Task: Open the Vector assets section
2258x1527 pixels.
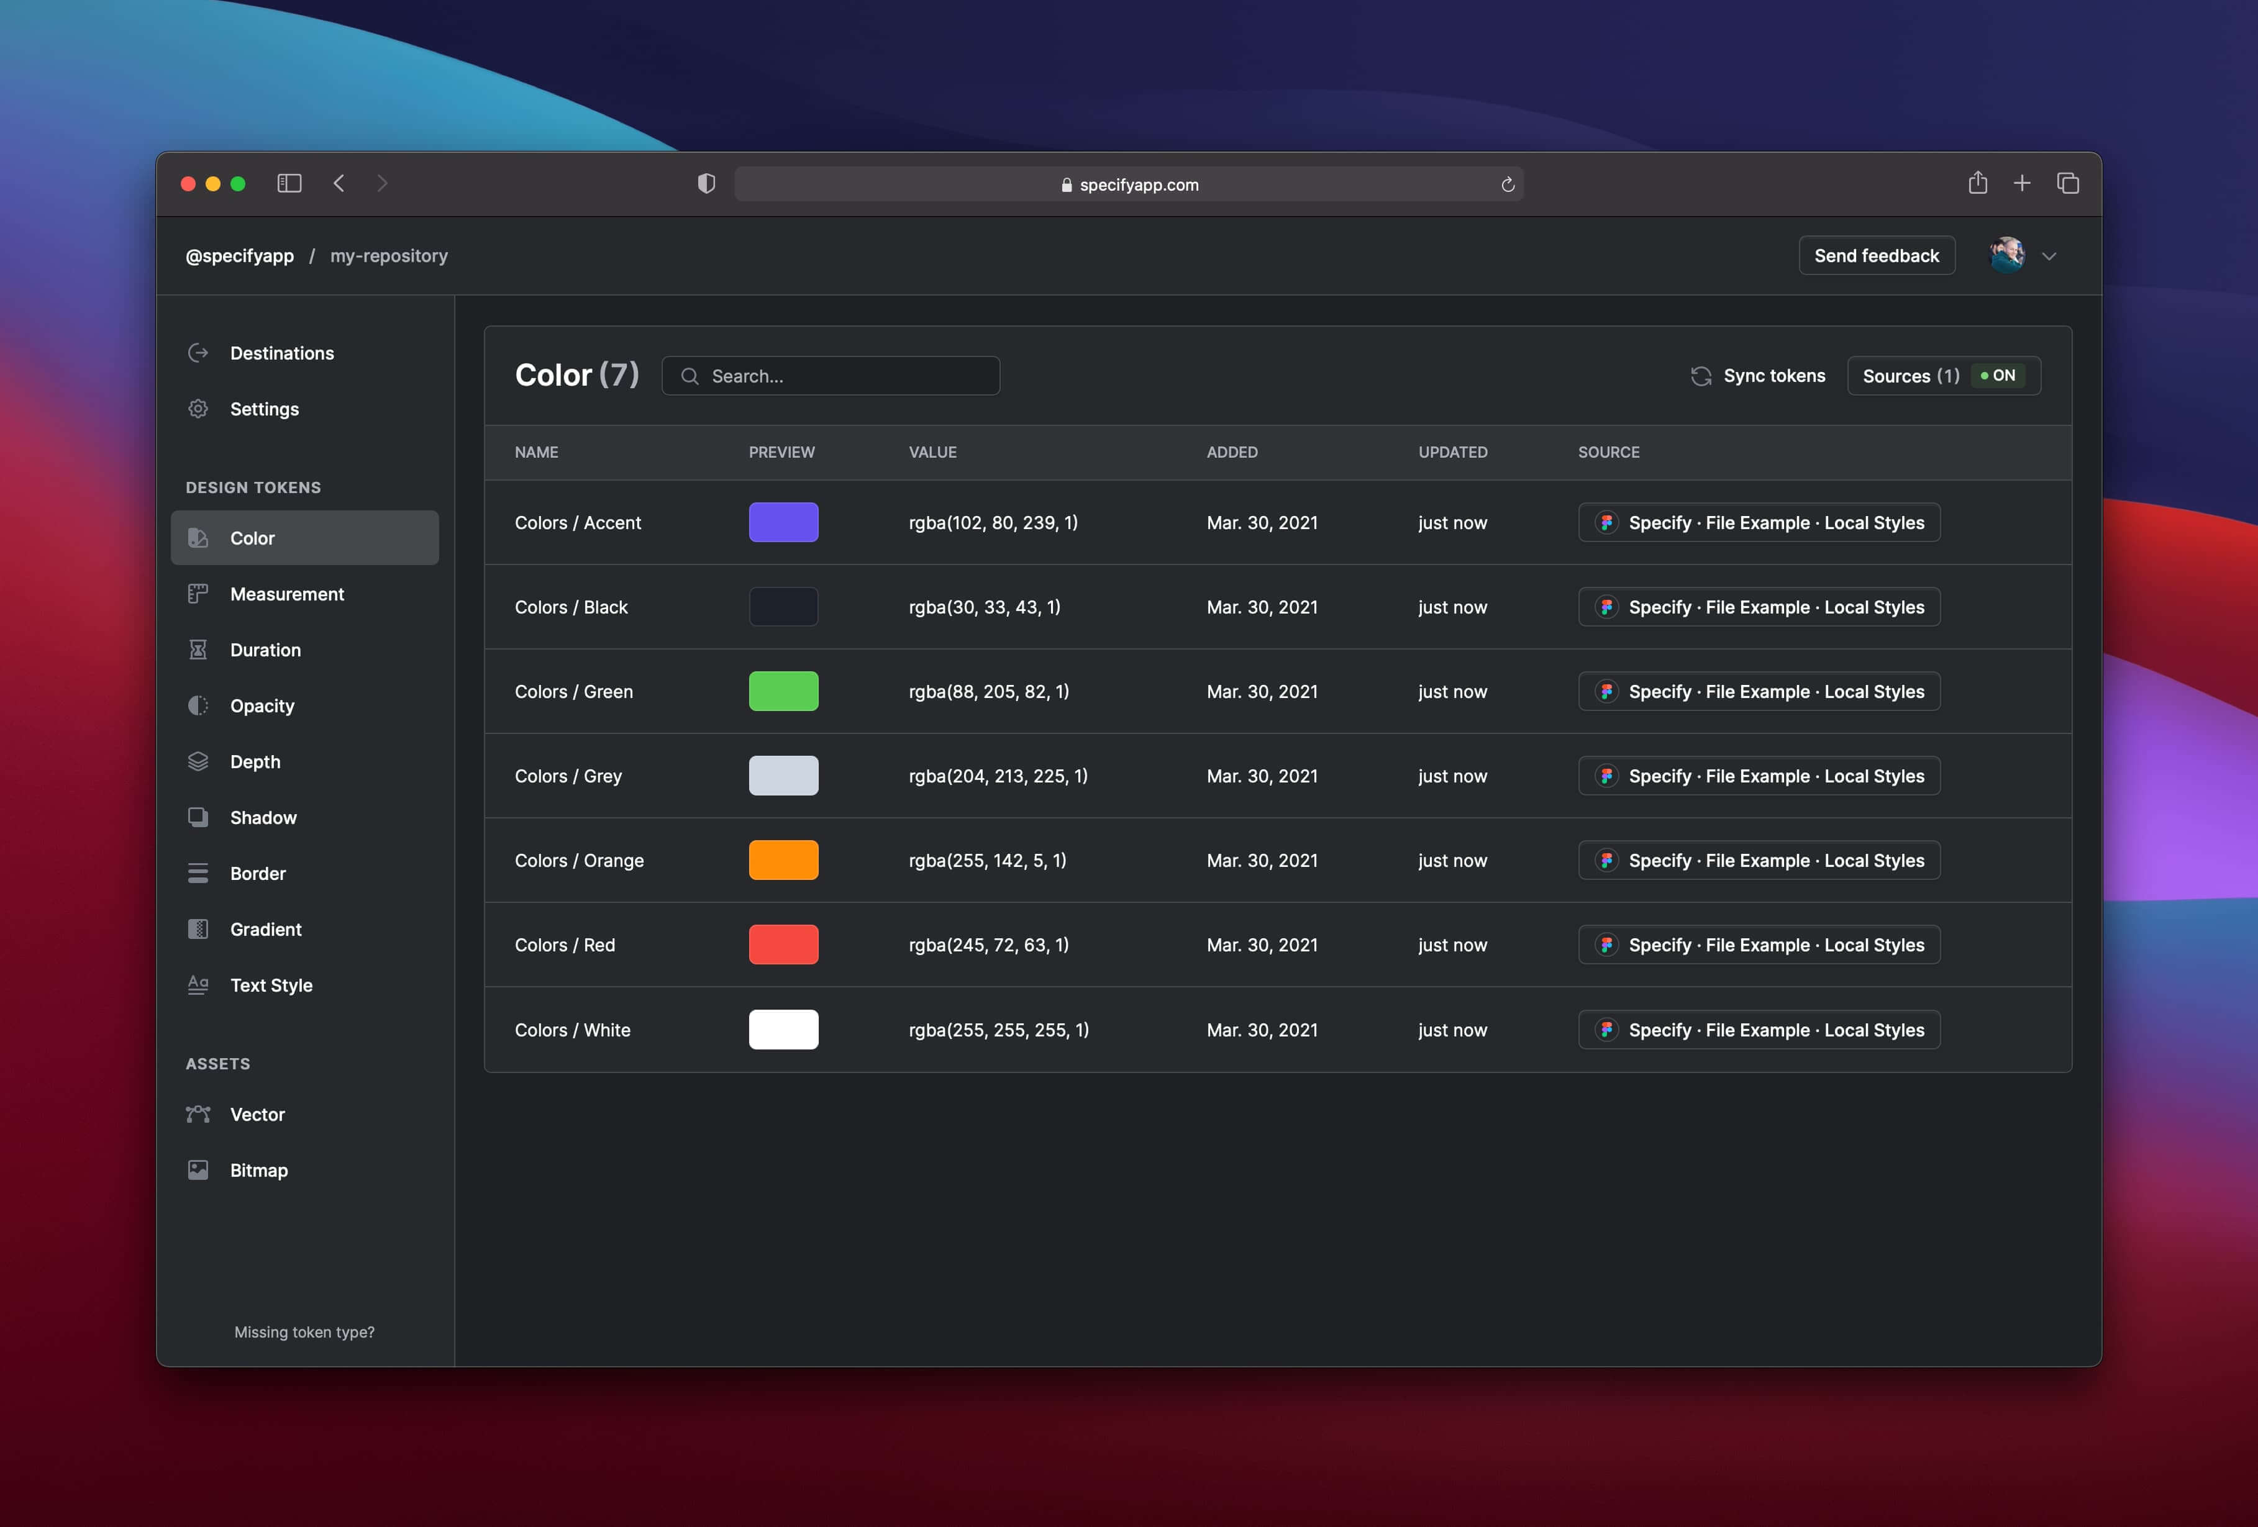Action: click(257, 1114)
